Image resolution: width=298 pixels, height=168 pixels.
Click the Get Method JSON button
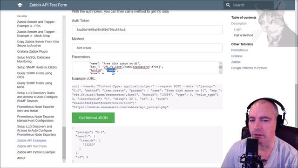[93, 118]
